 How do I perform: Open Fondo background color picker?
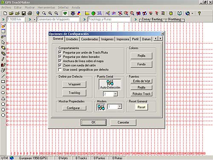[141, 64]
